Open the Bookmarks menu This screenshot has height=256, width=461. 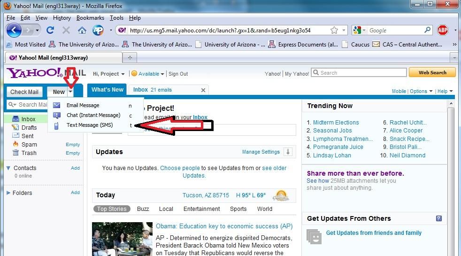point(90,18)
